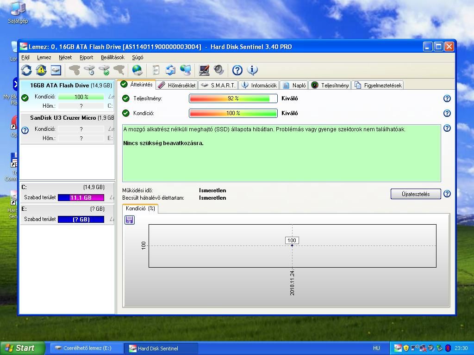
Task: Click the Kondíció 100 % bar in overview
Action: coord(233,113)
